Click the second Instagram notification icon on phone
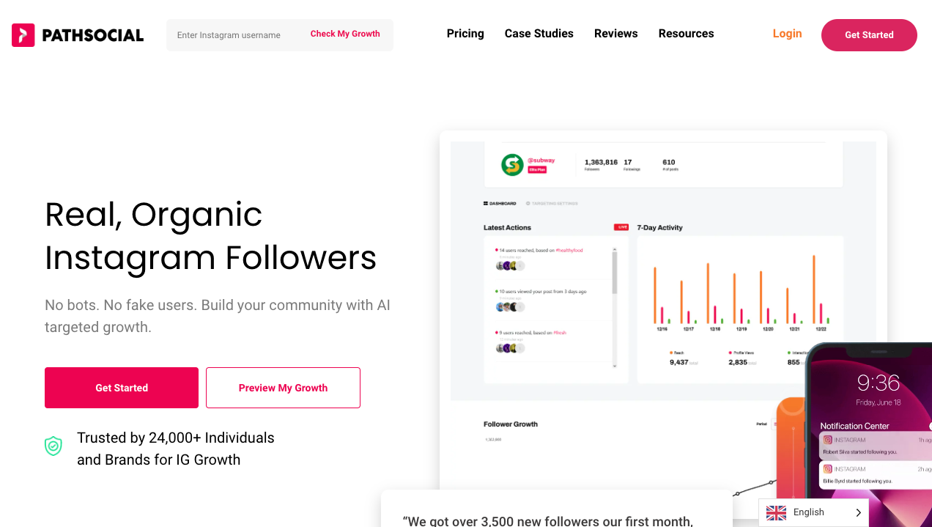The height and width of the screenshot is (527, 932). 828,469
